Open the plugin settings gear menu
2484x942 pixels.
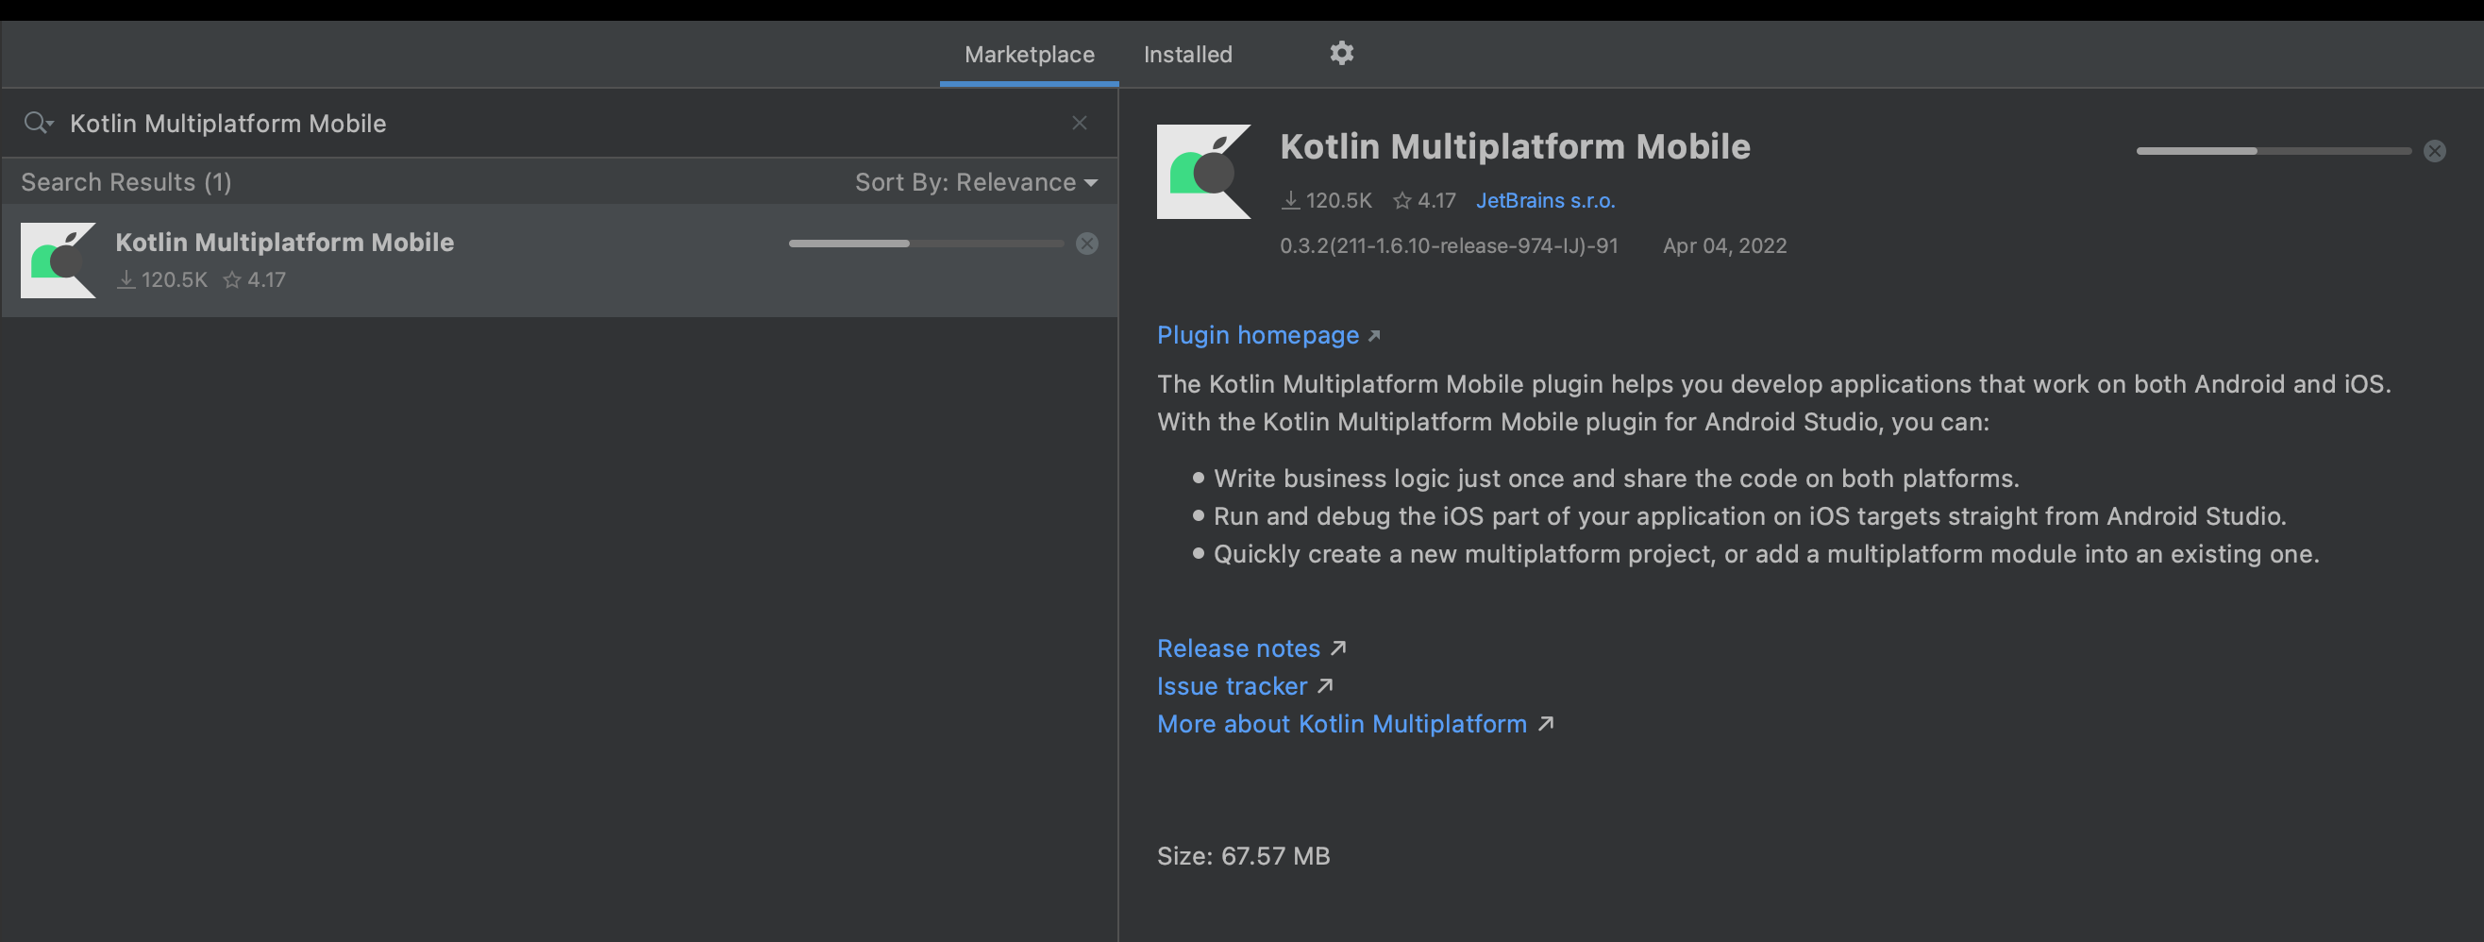pyautogui.click(x=1341, y=53)
